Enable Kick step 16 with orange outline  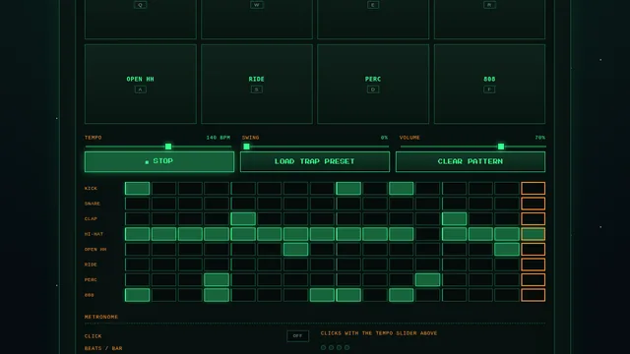click(x=534, y=188)
